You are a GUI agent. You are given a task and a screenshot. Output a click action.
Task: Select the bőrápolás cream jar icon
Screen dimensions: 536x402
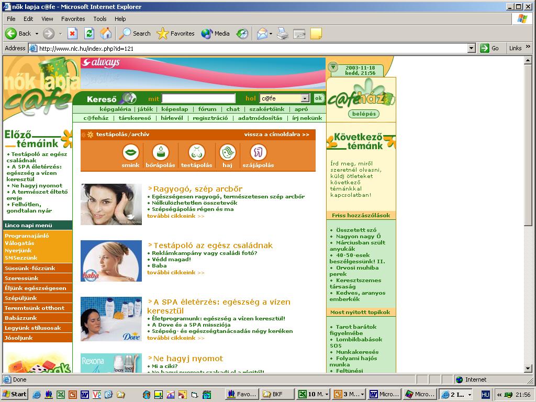tap(160, 152)
